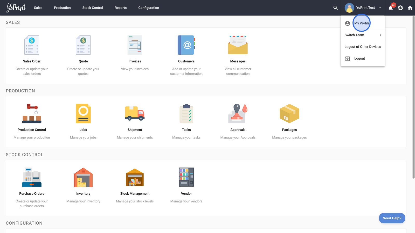Open the Production Control robot arm icon
The width and height of the screenshot is (415, 233).
coord(32,114)
